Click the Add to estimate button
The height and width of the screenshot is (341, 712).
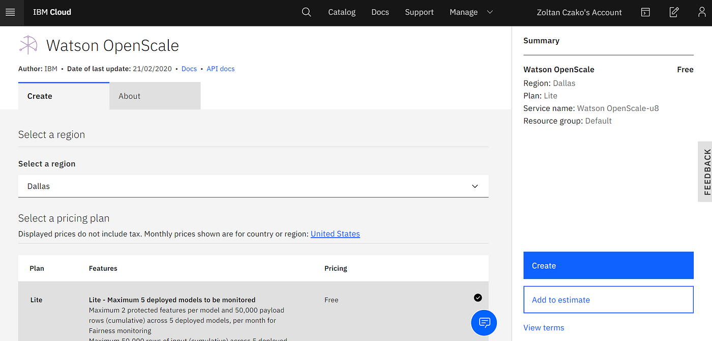(608, 300)
